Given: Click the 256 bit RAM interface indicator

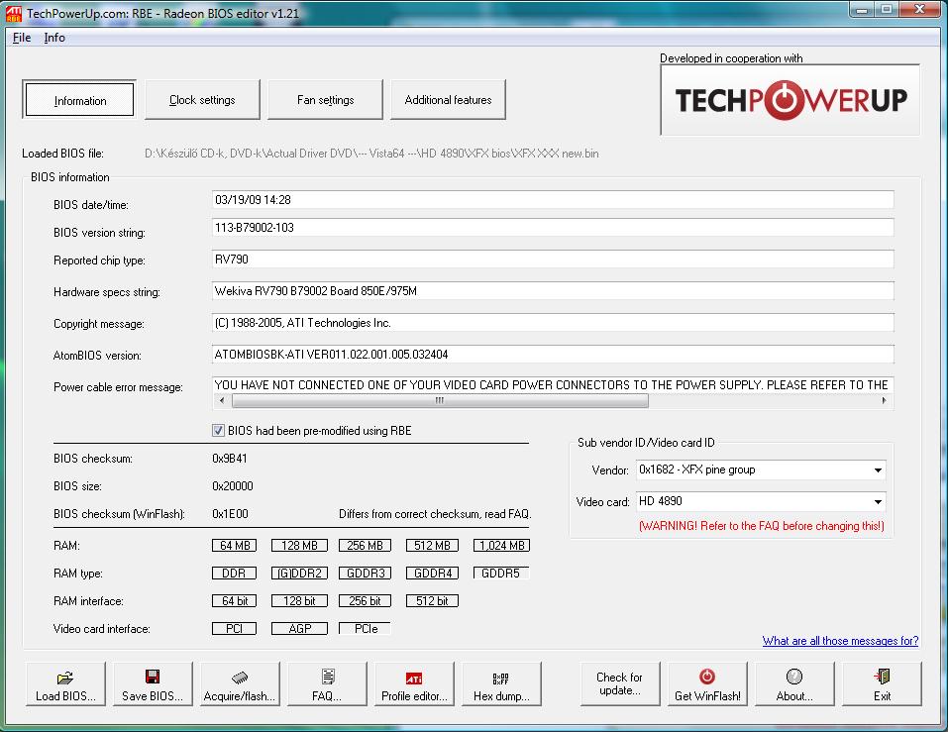Looking at the screenshot, I should coord(366,601).
